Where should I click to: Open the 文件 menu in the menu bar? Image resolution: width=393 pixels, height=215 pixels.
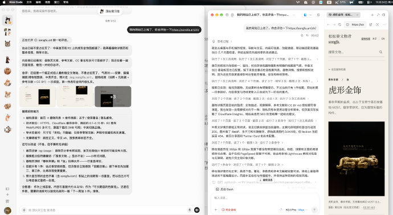click(29, 2)
